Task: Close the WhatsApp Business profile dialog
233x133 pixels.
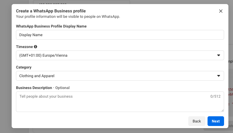Action: click(x=221, y=11)
